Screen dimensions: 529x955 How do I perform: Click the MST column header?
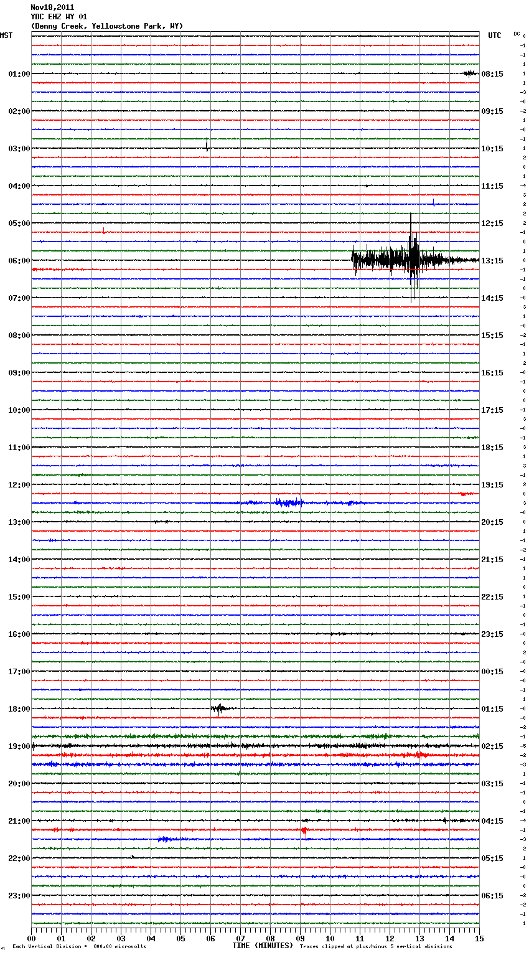tap(6, 35)
